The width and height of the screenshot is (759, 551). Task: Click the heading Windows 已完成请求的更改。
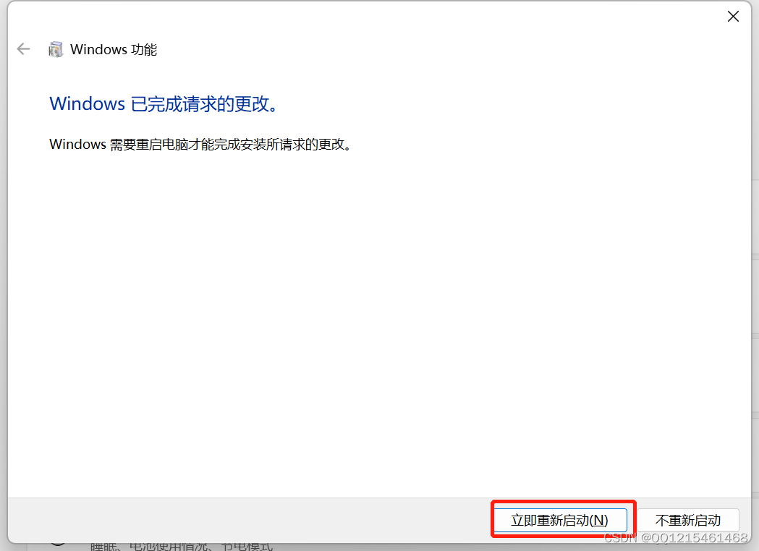164,103
